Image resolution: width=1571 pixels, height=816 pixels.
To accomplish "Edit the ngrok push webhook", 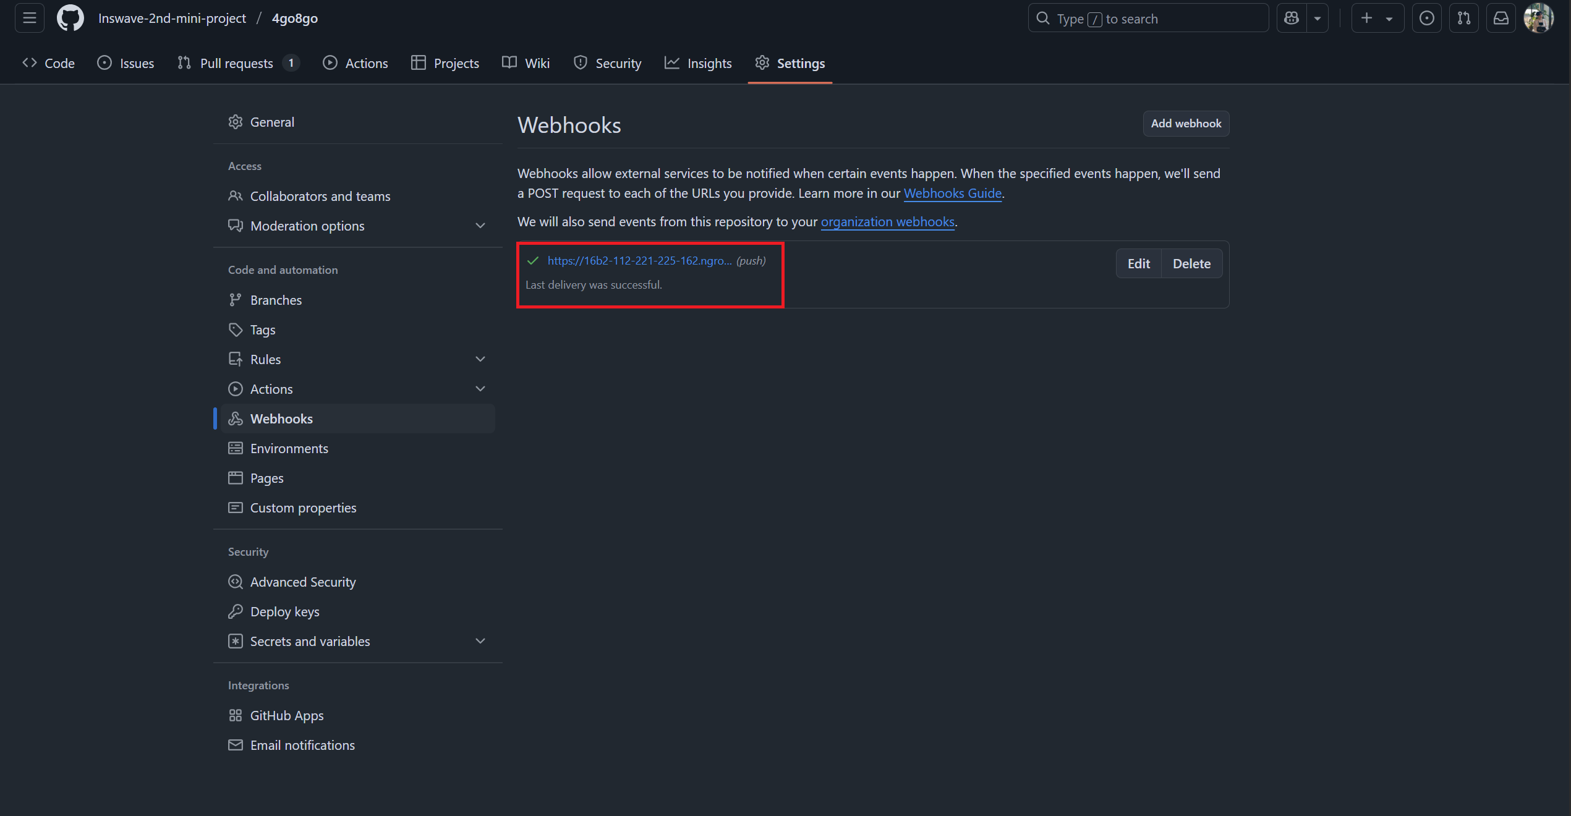I will tap(1138, 264).
